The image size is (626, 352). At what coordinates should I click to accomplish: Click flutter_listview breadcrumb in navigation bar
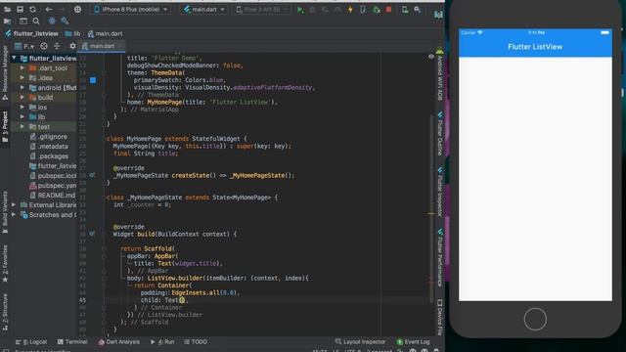31,34
